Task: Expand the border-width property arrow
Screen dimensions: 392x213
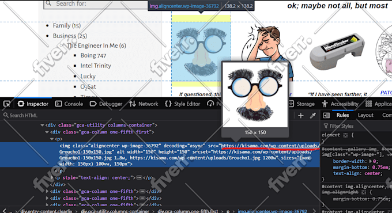Action: tap(371, 161)
